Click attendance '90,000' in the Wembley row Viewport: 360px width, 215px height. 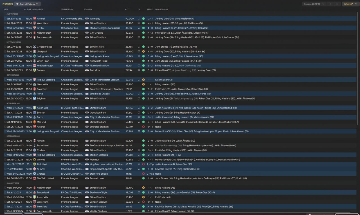coord(129,19)
